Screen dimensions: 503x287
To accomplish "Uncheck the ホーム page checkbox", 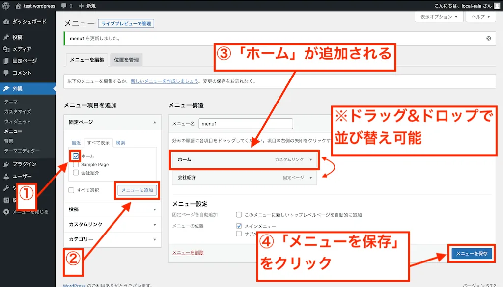I will pos(76,156).
